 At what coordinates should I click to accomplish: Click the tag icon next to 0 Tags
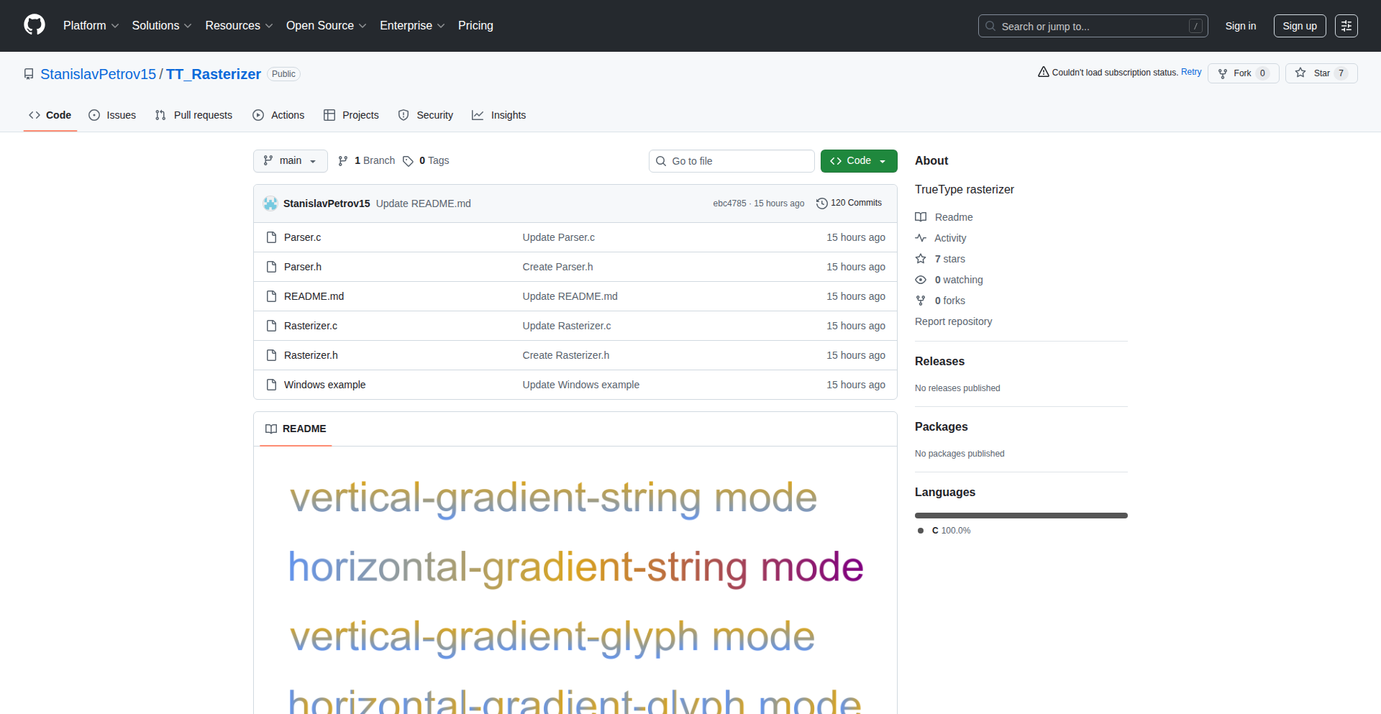coord(408,160)
